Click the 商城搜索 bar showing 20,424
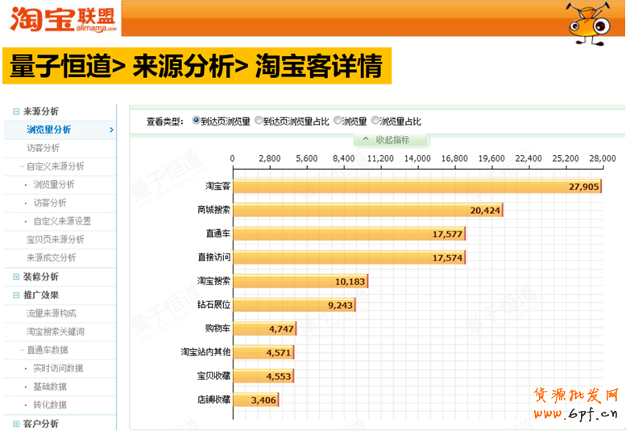 click(368, 210)
